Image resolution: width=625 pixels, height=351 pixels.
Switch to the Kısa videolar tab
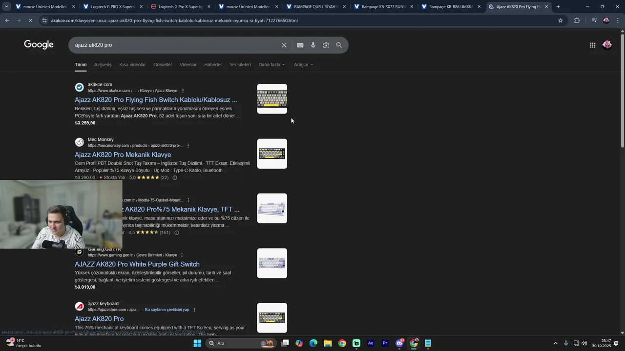(x=132, y=65)
